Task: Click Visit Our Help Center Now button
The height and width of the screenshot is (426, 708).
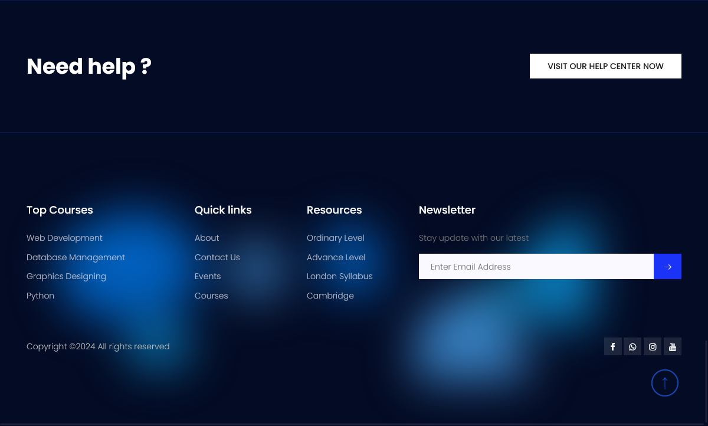Action: click(x=605, y=66)
